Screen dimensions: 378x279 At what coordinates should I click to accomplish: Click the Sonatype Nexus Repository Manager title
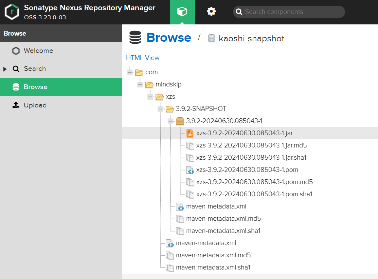(90, 8)
